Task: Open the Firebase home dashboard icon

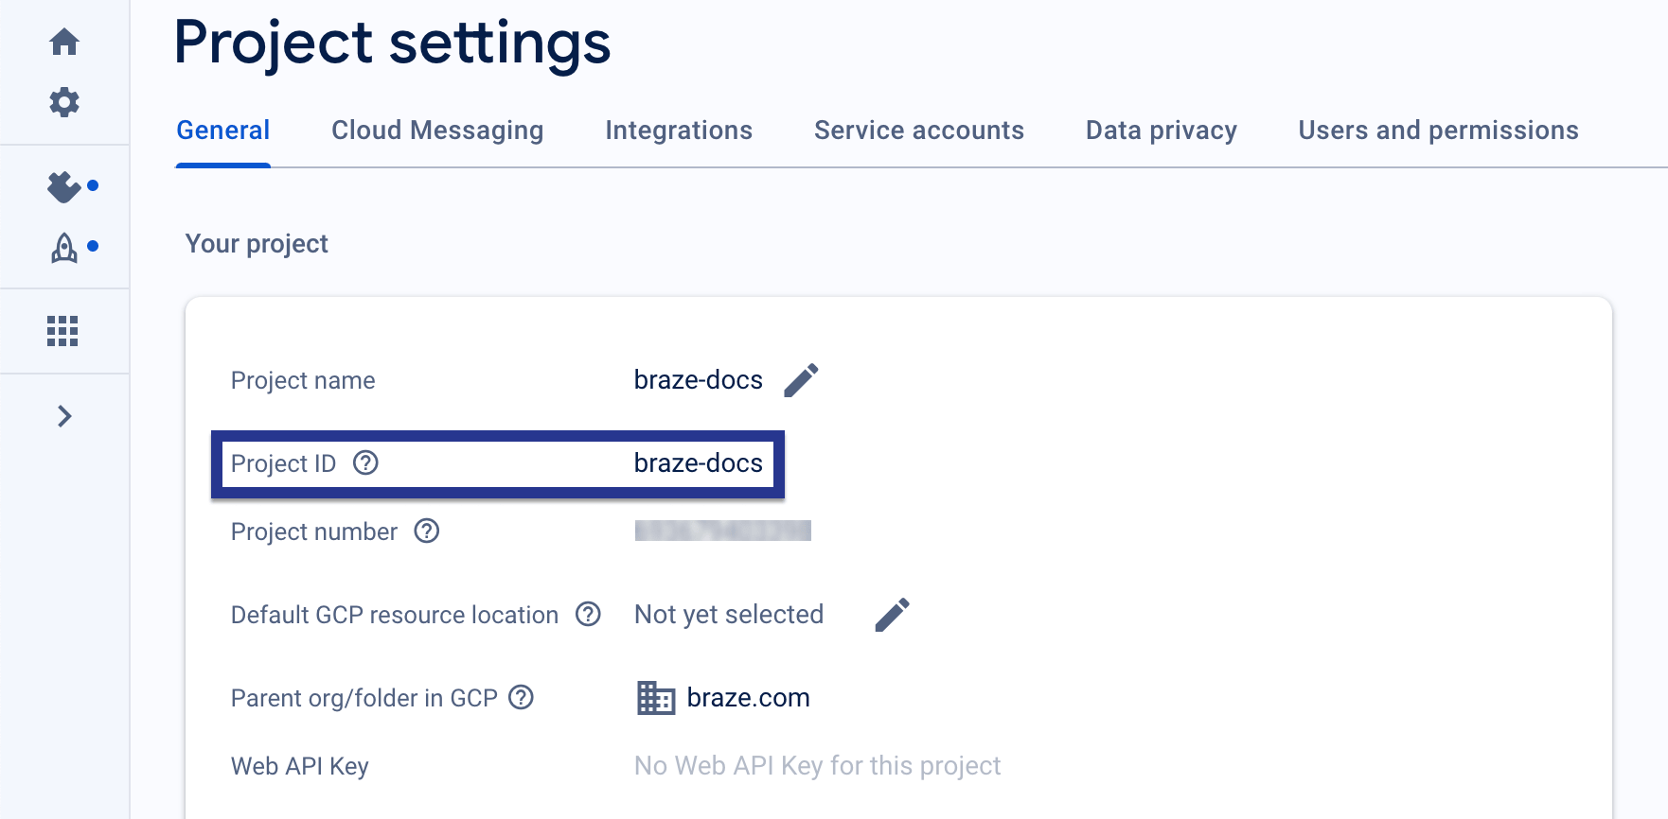Action: [x=64, y=42]
